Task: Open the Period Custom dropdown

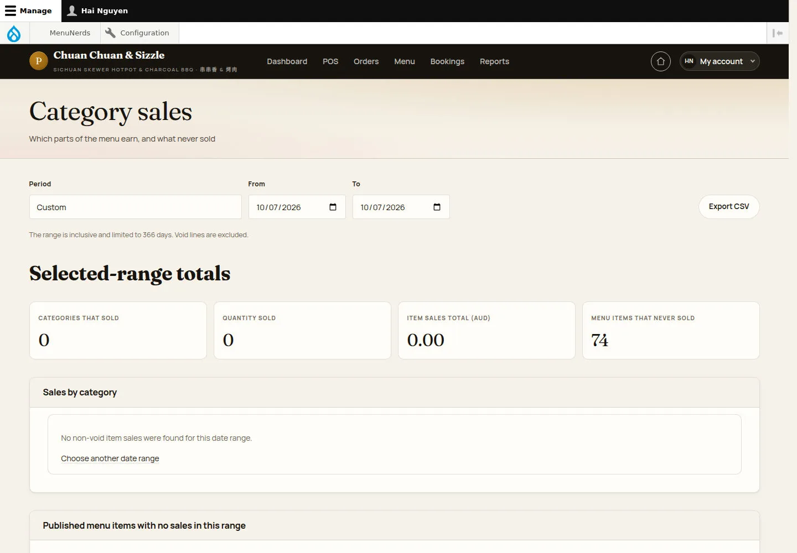Action: pyautogui.click(x=136, y=207)
